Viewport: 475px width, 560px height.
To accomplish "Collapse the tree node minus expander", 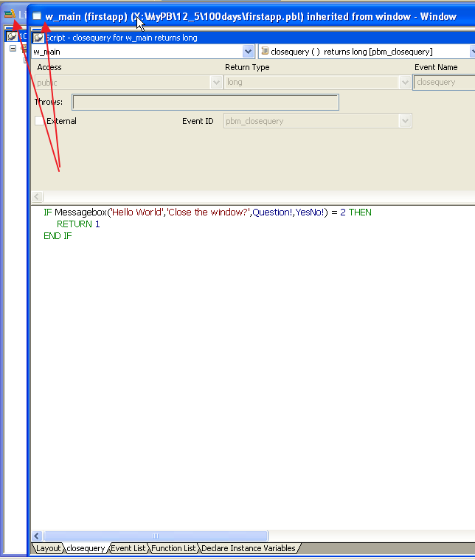I will (13, 48).
